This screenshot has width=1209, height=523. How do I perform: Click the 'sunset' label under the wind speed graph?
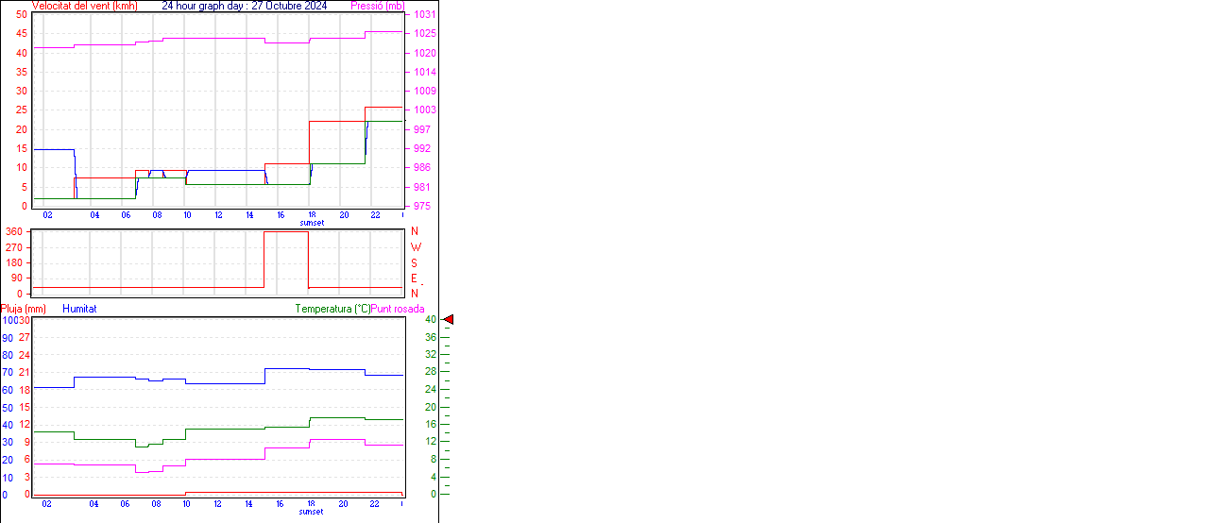(x=312, y=223)
